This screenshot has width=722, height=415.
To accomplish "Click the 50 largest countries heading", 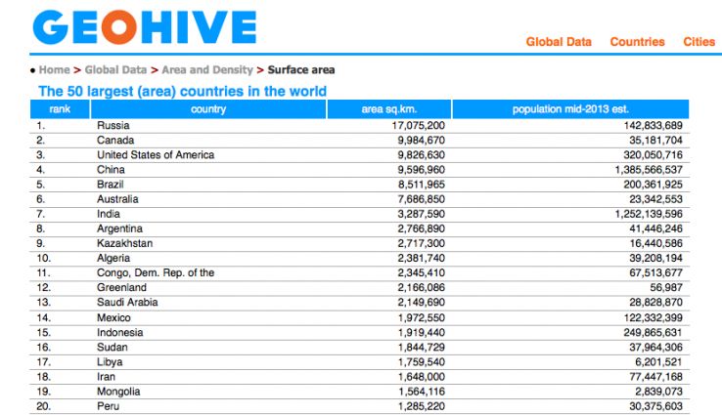I will click(182, 91).
